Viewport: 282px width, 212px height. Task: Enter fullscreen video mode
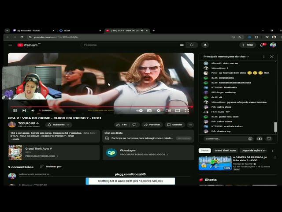click(x=187, y=110)
